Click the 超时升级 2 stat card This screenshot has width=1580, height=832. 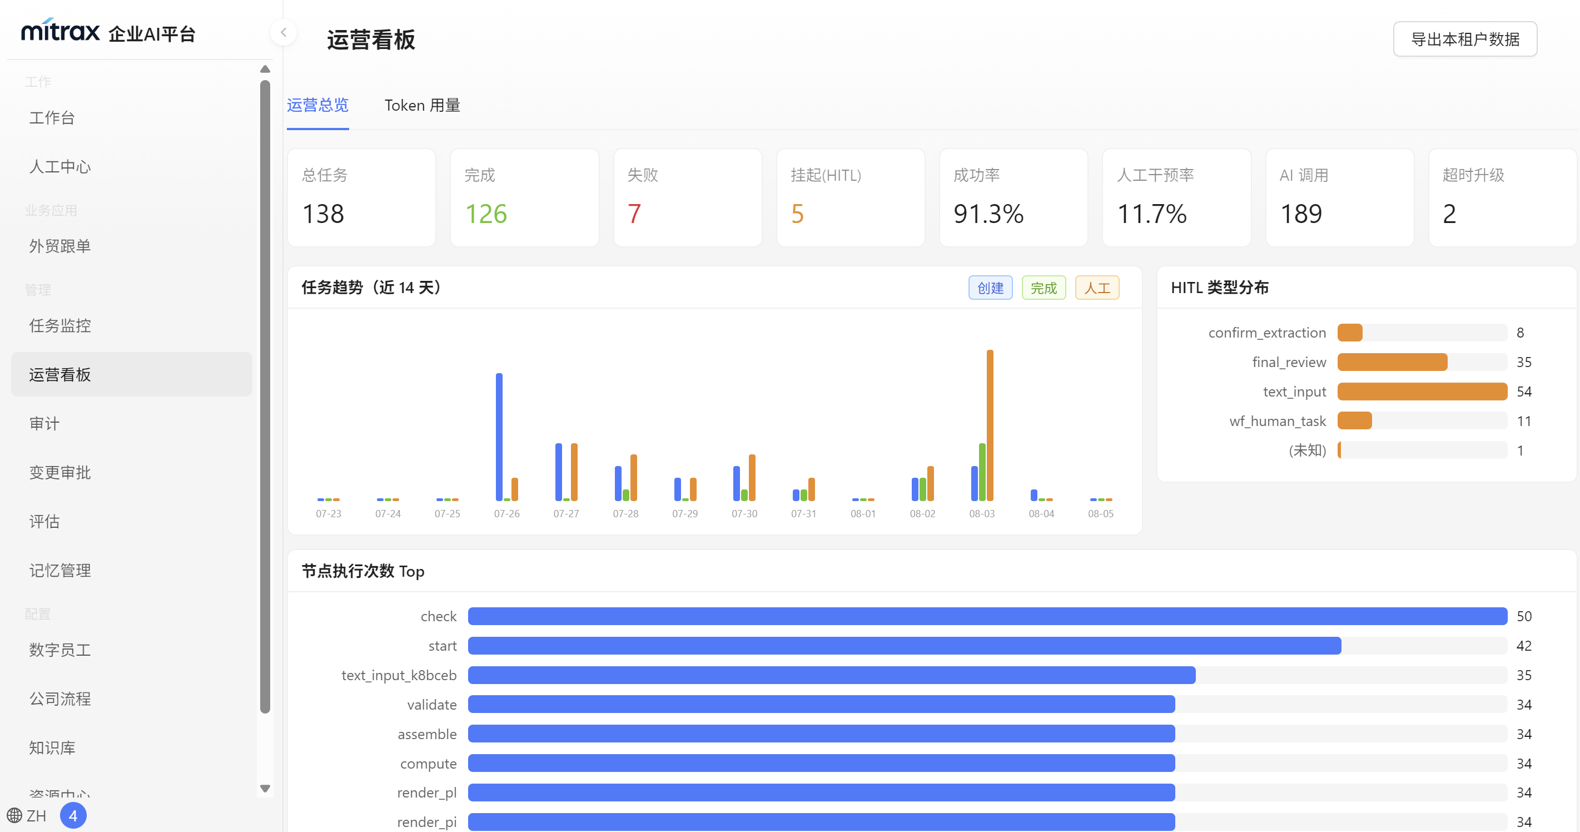coord(1502,197)
